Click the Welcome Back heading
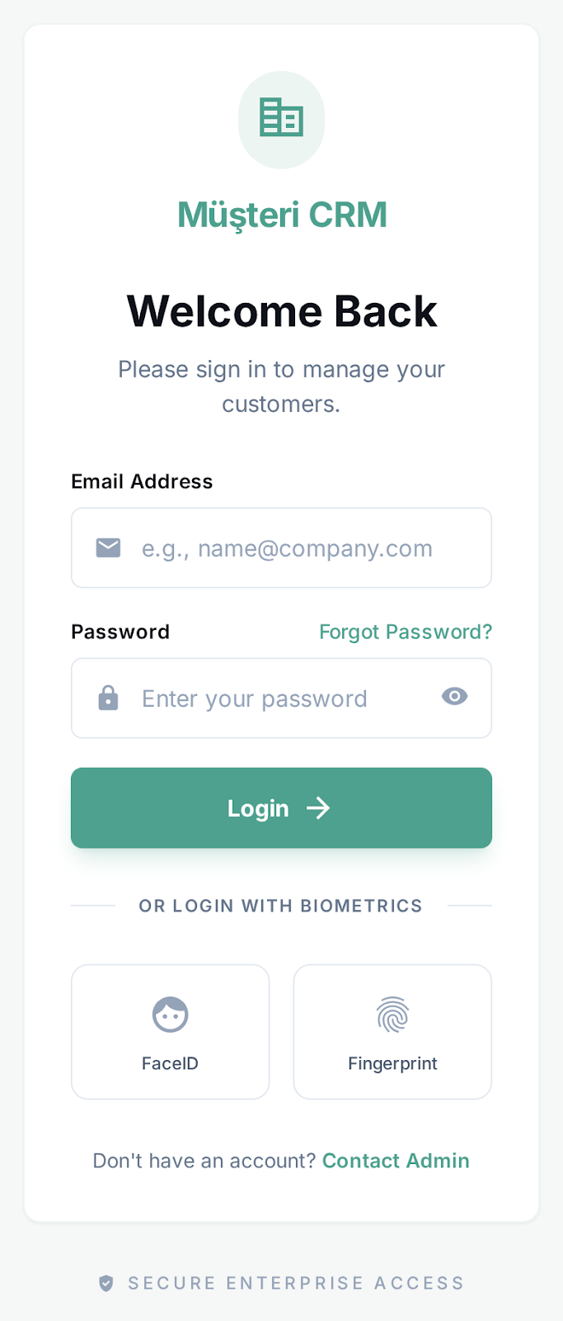This screenshot has width=563, height=1321. point(281,311)
